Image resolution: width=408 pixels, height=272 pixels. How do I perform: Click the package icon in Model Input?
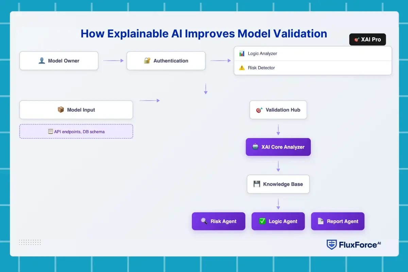61,110
